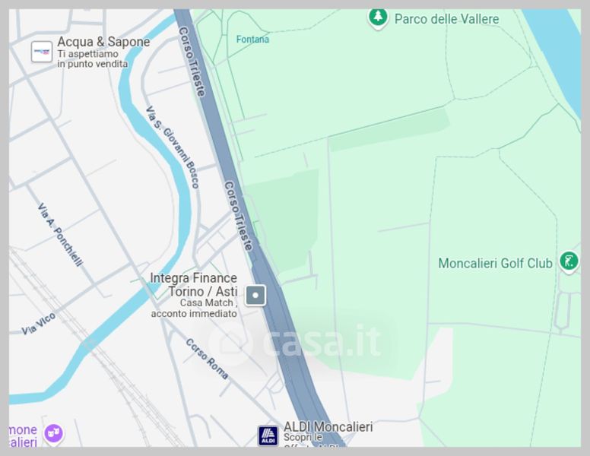Click the Casa Match acconto immediato text
Viewport: 590px width, 456px height.
(x=194, y=308)
